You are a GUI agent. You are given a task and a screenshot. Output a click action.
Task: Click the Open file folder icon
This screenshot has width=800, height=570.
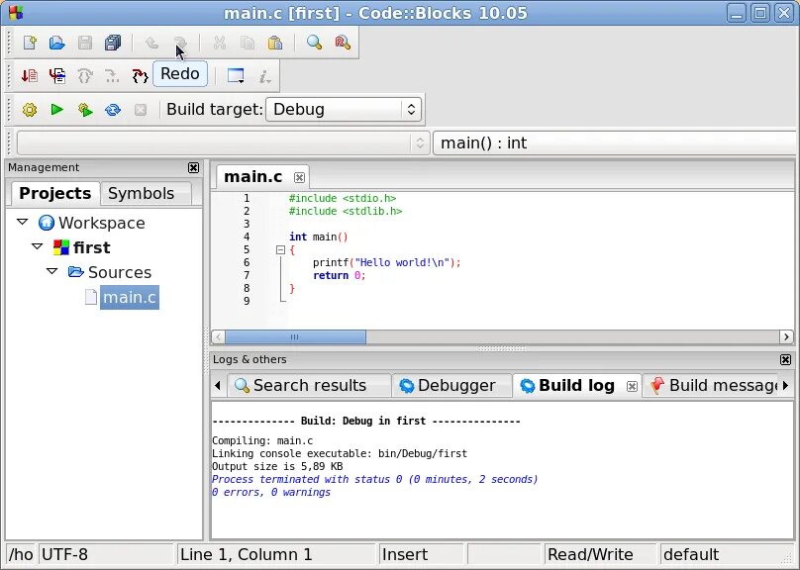tap(57, 43)
